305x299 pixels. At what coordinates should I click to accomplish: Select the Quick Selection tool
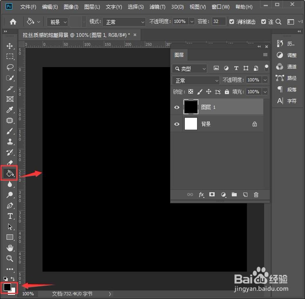[10, 78]
